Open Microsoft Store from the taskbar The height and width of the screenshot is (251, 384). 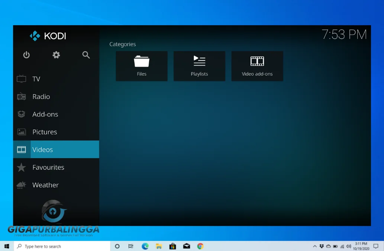[172, 246]
